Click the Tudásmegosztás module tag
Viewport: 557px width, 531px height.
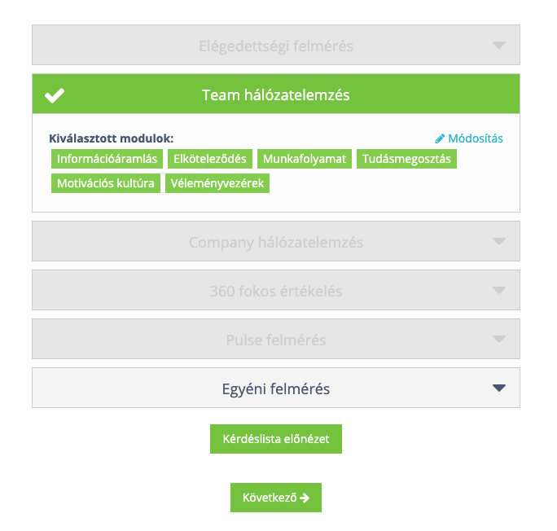[407, 159]
